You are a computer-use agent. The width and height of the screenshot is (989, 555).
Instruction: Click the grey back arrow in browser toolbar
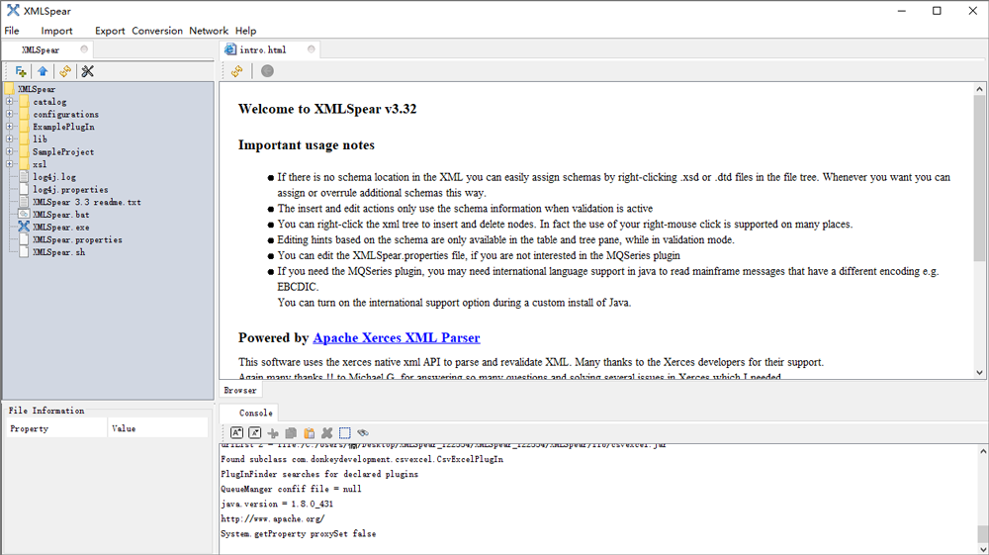(x=267, y=71)
